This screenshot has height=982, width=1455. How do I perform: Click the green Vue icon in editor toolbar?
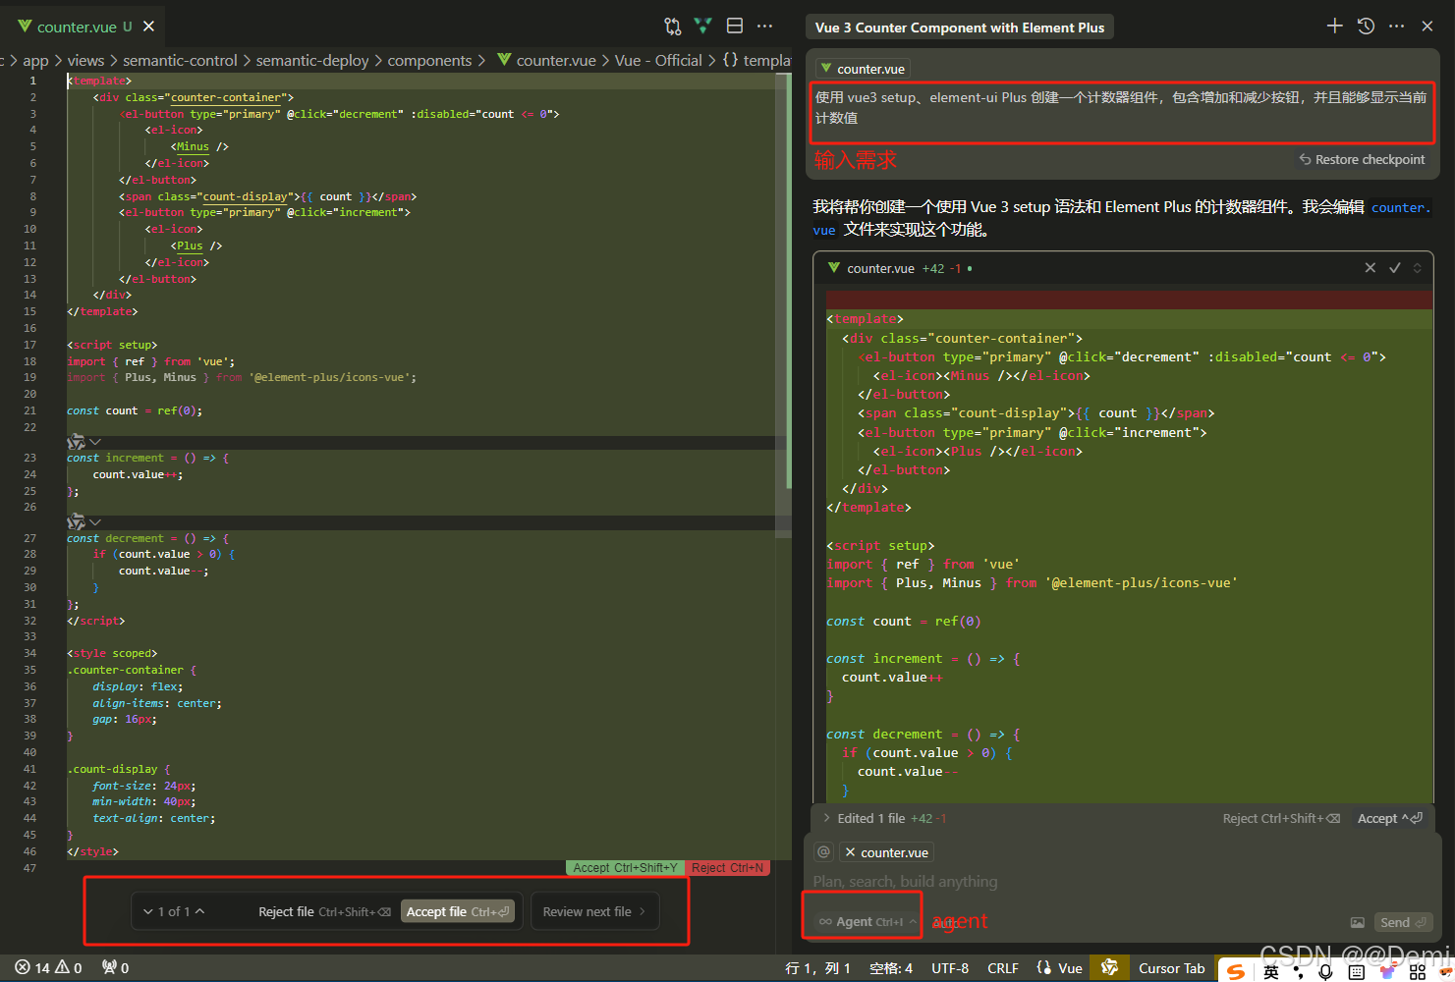click(x=703, y=26)
